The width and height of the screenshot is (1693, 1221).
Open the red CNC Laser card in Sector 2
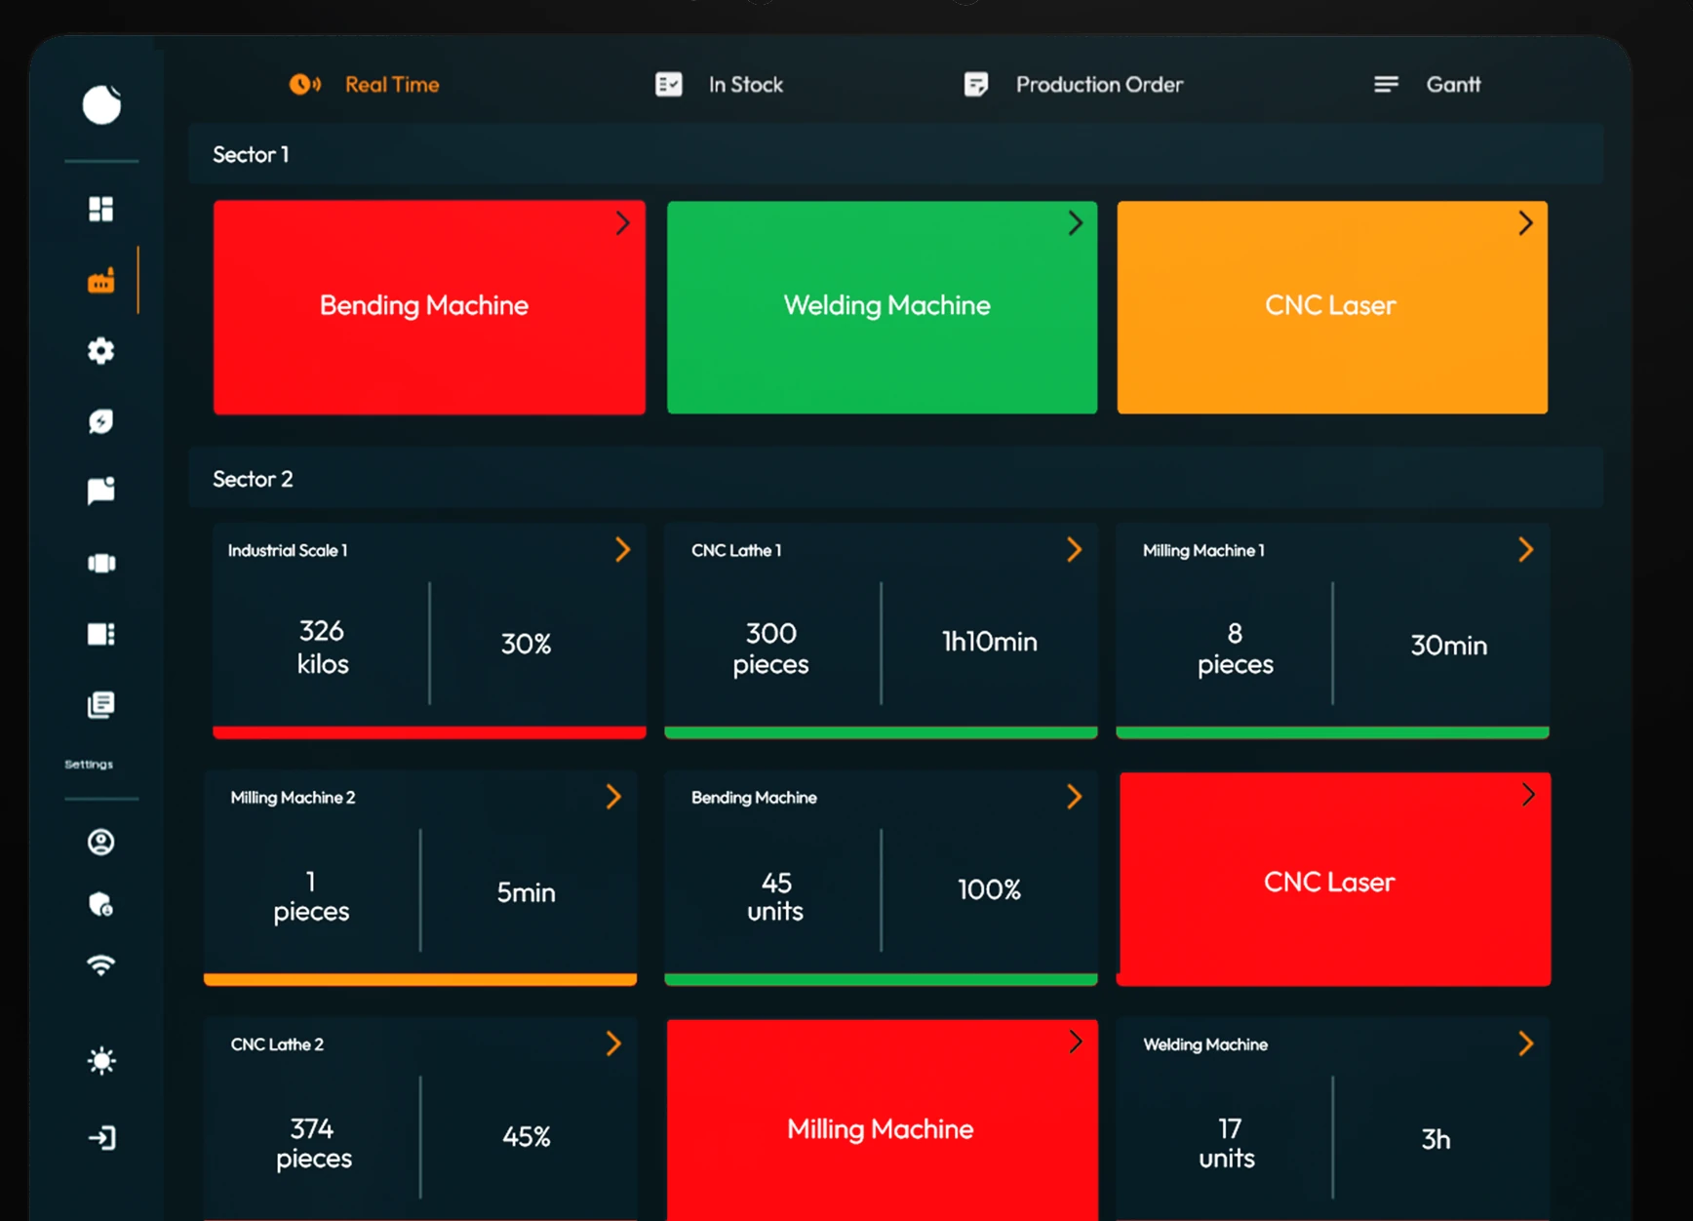pos(1334,879)
